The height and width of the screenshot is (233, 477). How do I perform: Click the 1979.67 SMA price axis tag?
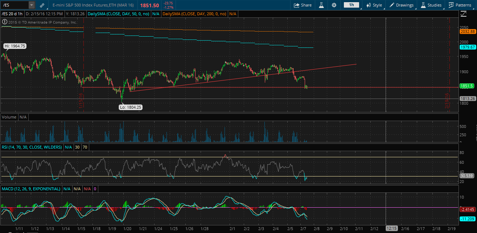pyautogui.click(x=468, y=47)
